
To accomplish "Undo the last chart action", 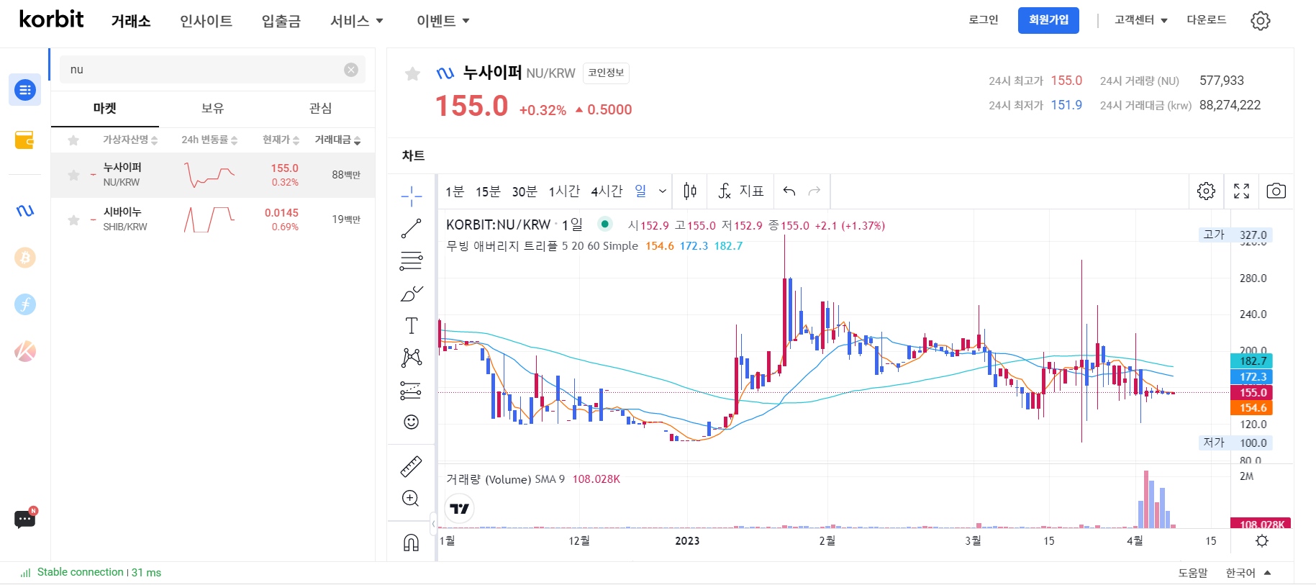I will pos(789,191).
